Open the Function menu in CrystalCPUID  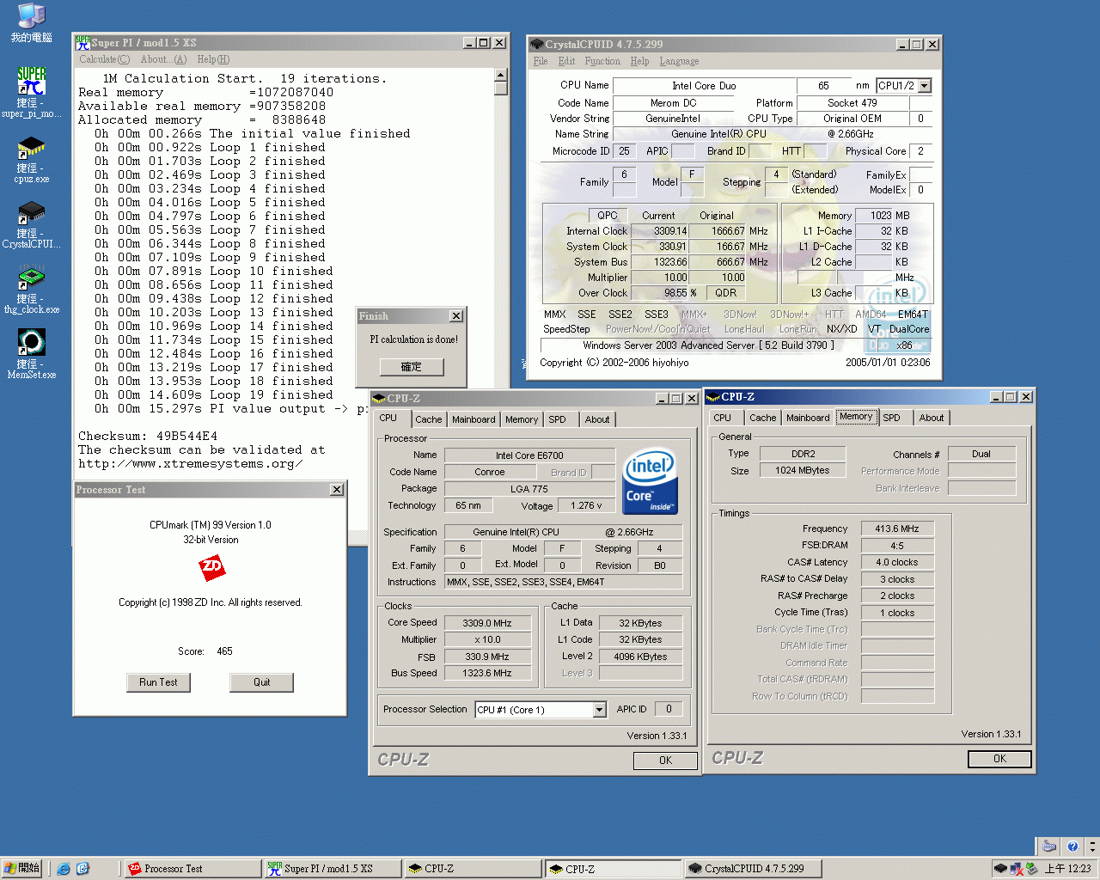[602, 61]
